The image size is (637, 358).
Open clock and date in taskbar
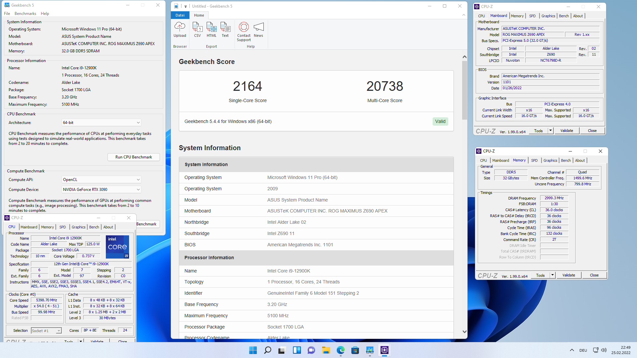621,350
